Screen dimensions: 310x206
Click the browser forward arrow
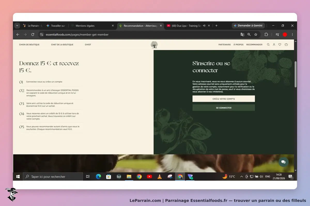point(25,35)
